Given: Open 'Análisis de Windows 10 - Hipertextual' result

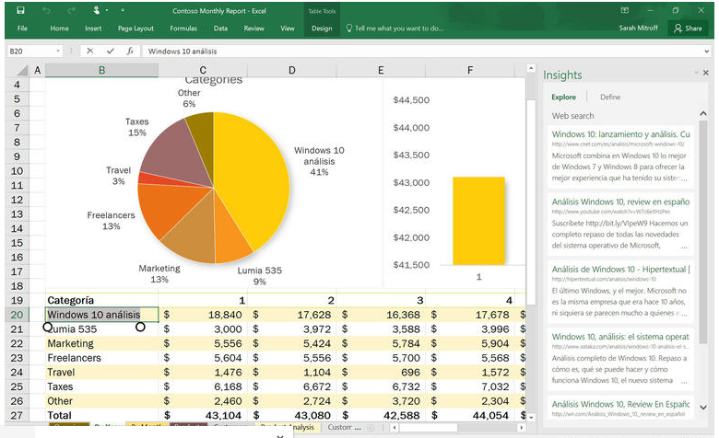Looking at the screenshot, I should pyautogui.click(x=620, y=269).
